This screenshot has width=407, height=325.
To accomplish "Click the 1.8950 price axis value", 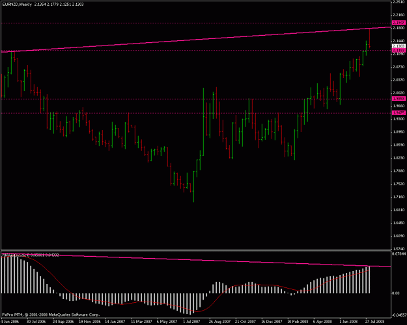I will (x=399, y=132).
